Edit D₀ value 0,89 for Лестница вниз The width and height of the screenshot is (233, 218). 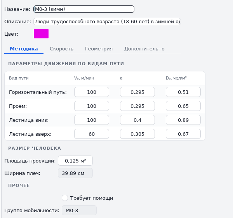[x=183, y=120]
